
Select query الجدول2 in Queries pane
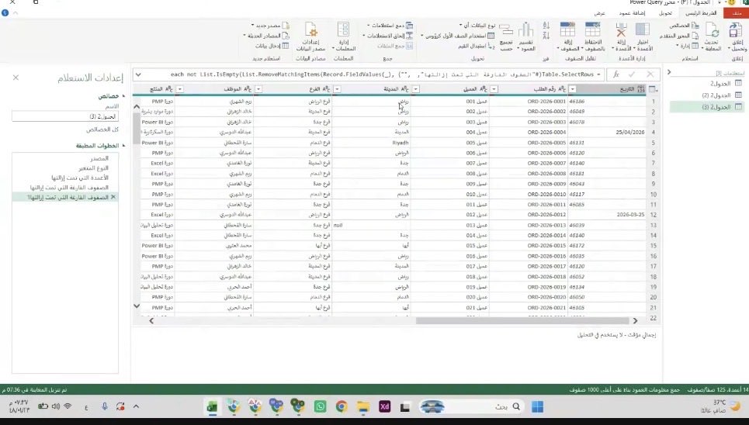(720, 84)
